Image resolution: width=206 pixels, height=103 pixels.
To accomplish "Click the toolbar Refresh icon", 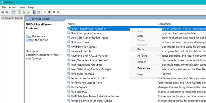I will point(24,12).
